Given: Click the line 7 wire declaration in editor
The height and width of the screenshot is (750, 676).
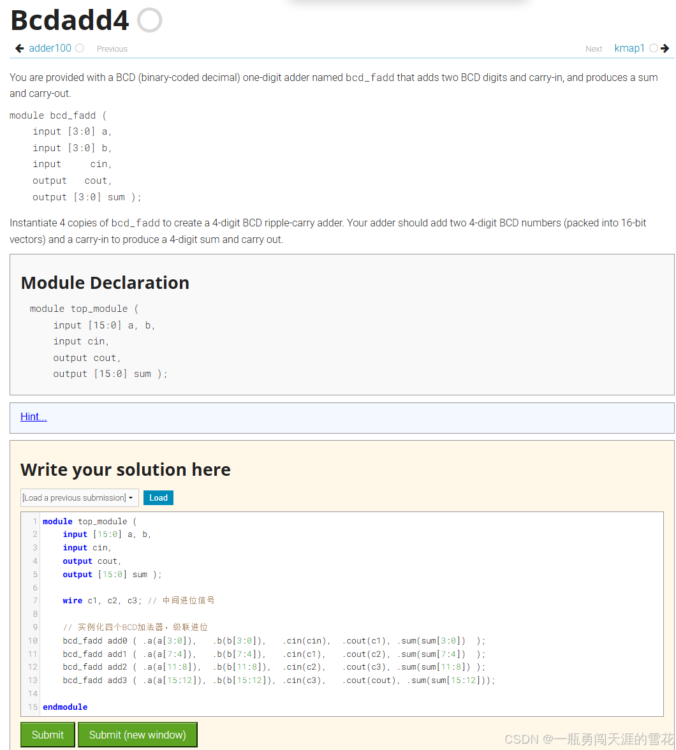Looking at the screenshot, I should (x=139, y=601).
